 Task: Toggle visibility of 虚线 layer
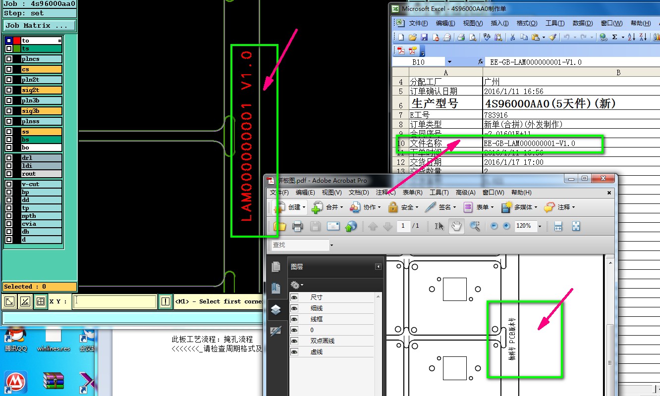pyautogui.click(x=294, y=352)
